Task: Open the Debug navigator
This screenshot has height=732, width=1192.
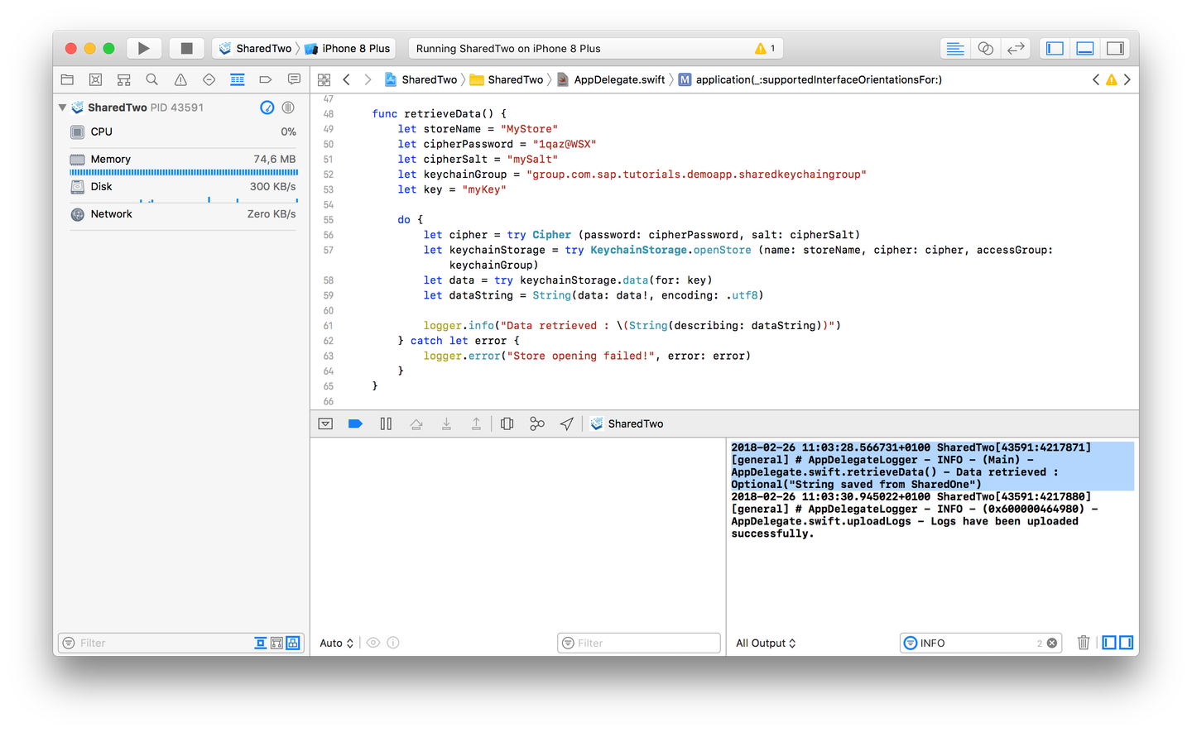Action: (x=237, y=79)
